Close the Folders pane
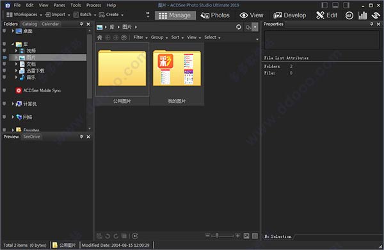Image resolution: width=384 pixels, height=250 pixels. [x=88, y=24]
